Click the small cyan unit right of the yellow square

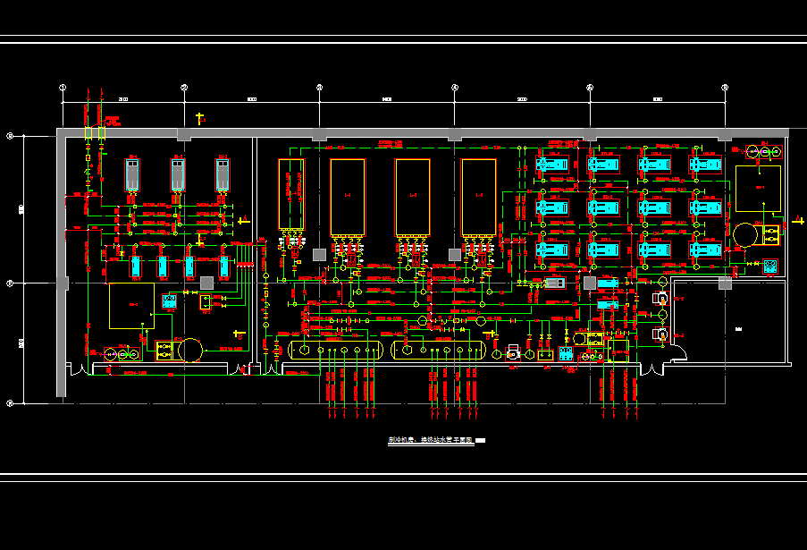169,301
